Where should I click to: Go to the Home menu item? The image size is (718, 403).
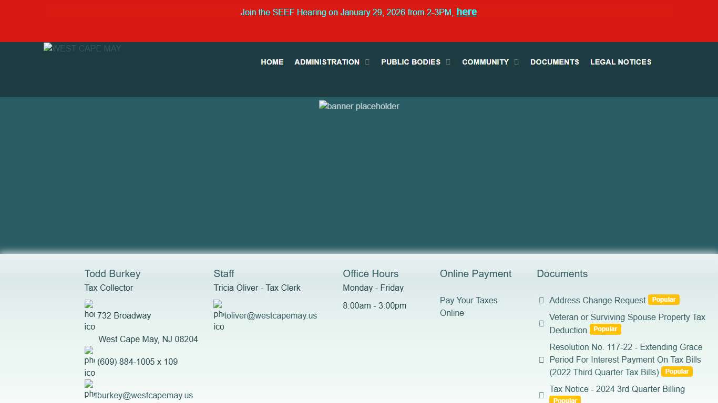click(x=272, y=62)
